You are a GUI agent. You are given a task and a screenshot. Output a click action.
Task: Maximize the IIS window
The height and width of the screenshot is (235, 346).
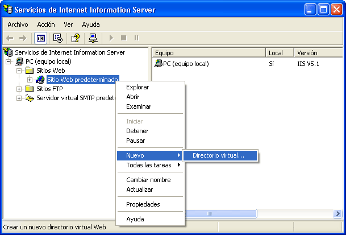323,10
